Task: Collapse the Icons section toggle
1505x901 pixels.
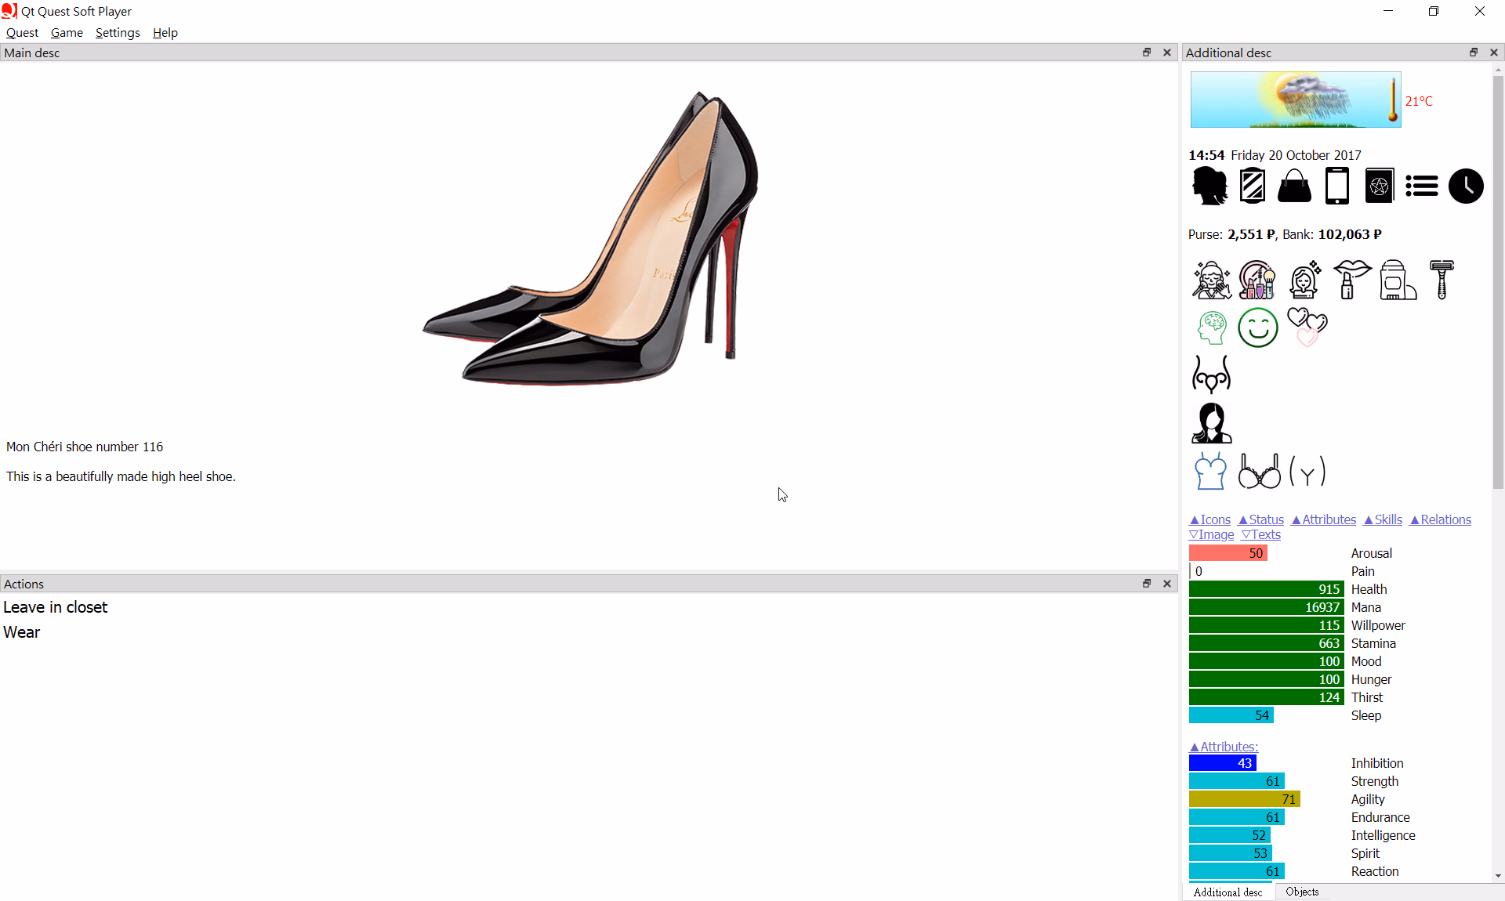Action: 1209,519
